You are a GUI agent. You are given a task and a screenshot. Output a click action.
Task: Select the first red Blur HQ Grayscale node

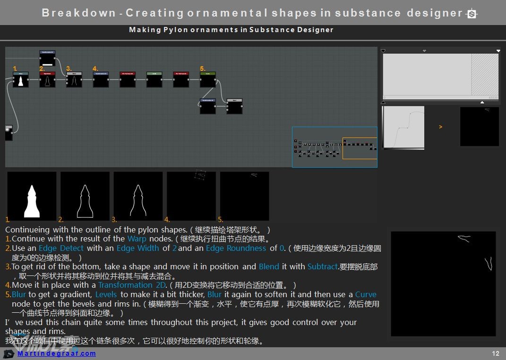tap(128, 79)
